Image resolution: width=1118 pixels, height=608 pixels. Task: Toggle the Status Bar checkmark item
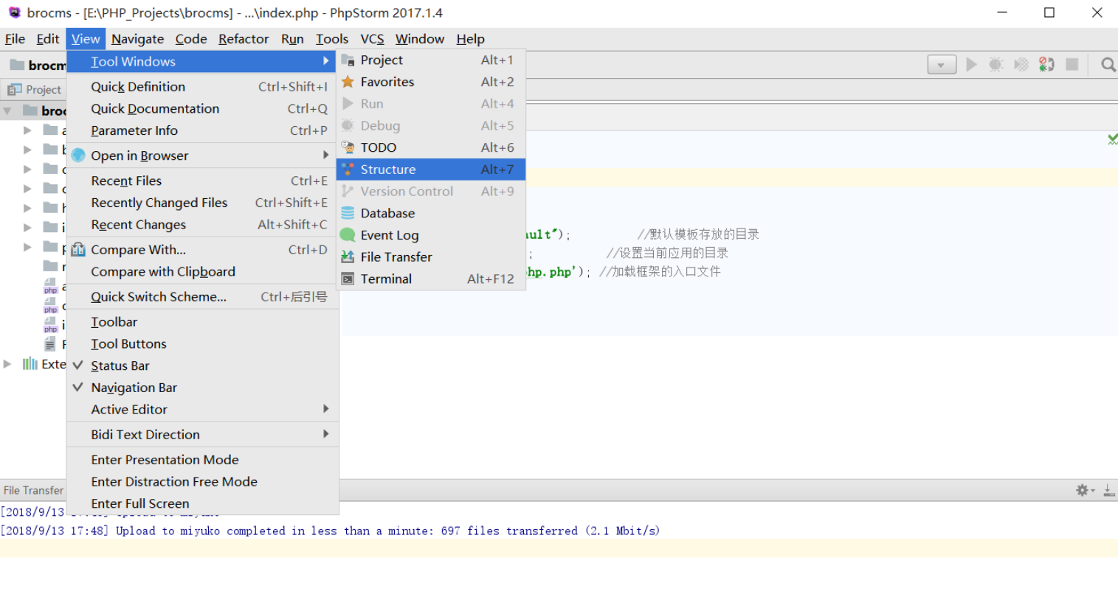tap(203, 366)
